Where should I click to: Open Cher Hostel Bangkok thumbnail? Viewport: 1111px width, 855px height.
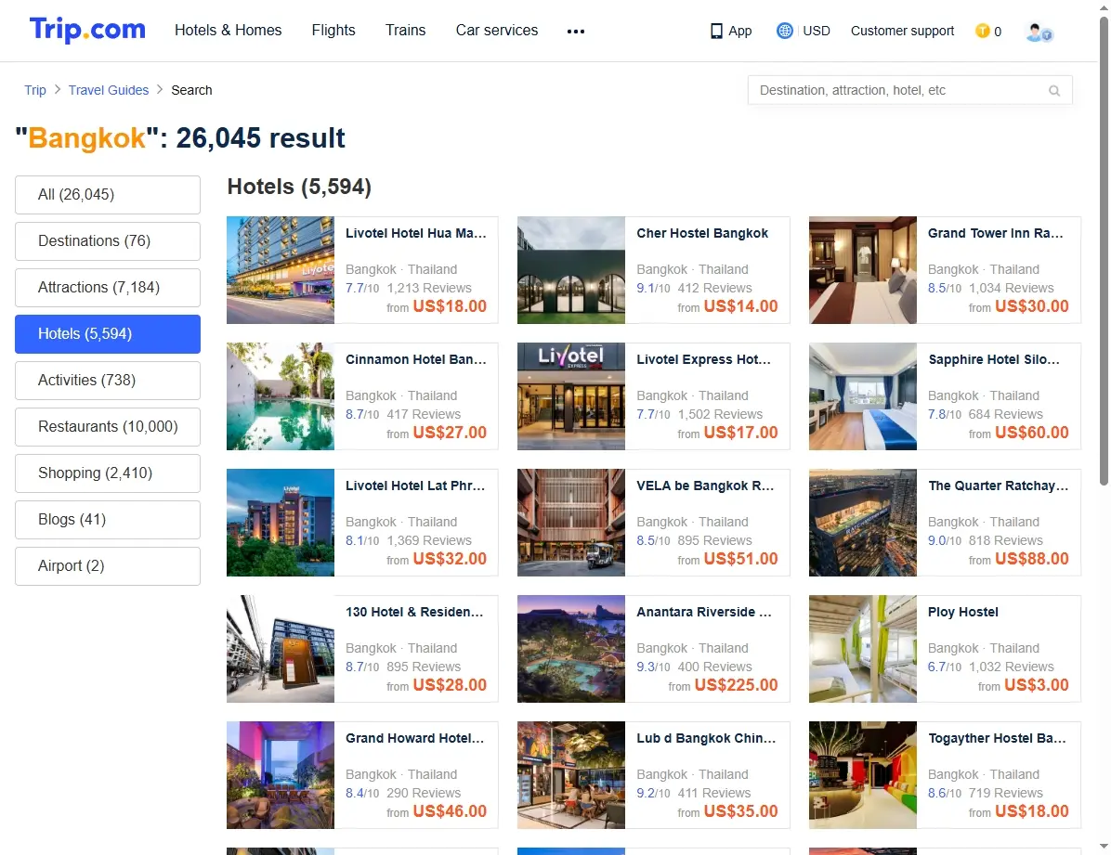pos(571,270)
